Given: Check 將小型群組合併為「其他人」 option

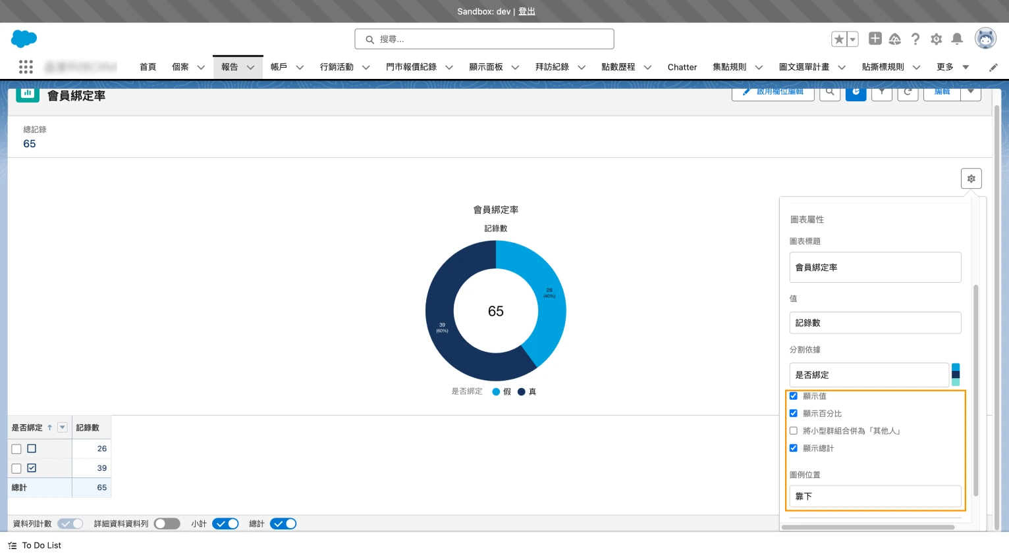Looking at the screenshot, I should click(794, 431).
